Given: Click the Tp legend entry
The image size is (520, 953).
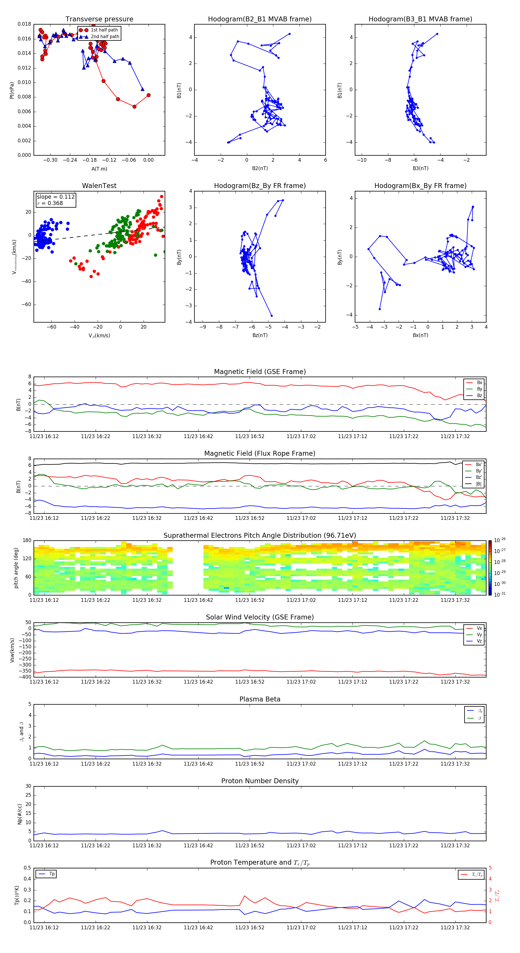Looking at the screenshot, I should click(x=47, y=874).
